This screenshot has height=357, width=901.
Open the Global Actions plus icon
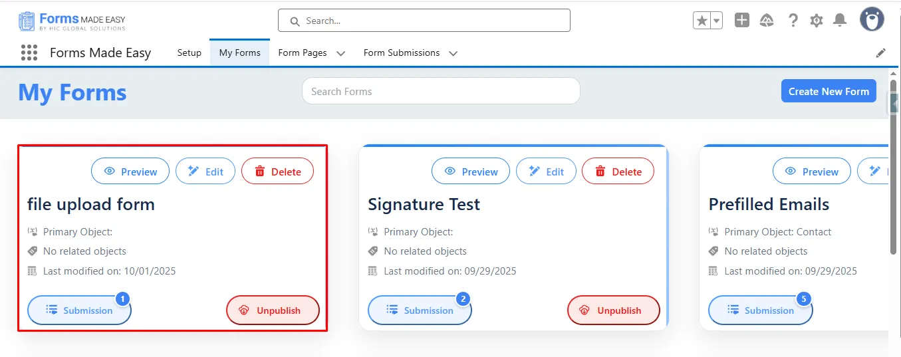click(x=742, y=21)
